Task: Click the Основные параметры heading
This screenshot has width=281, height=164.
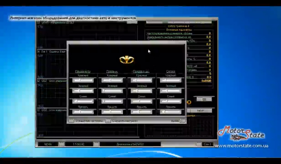Action: point(179,30)
